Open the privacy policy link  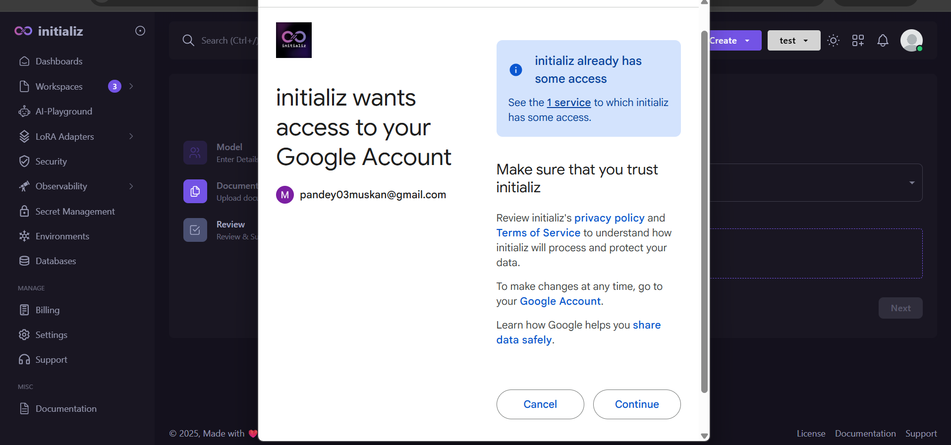(x=609, y=218)
